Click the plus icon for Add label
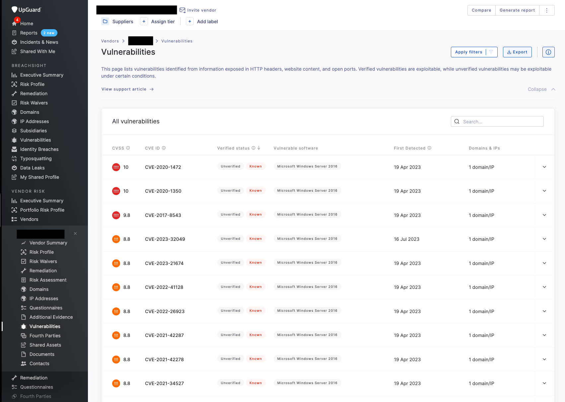Screen dimensions: 565x402 pos(190,21)
